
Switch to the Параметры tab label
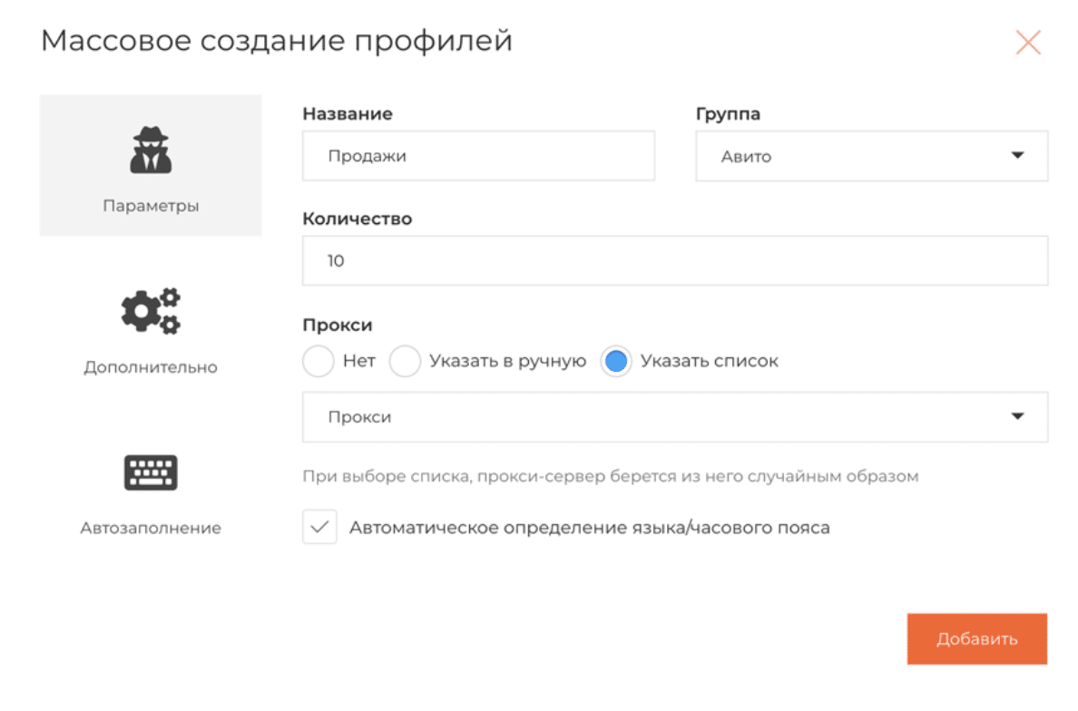tap(151, 206)
